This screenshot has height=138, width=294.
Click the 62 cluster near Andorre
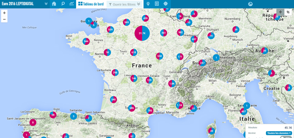[x=132, y=136]
